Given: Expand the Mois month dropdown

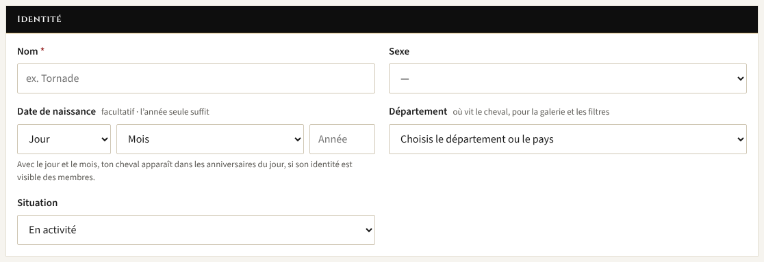Looking at the screenshot, I should 210,139.
